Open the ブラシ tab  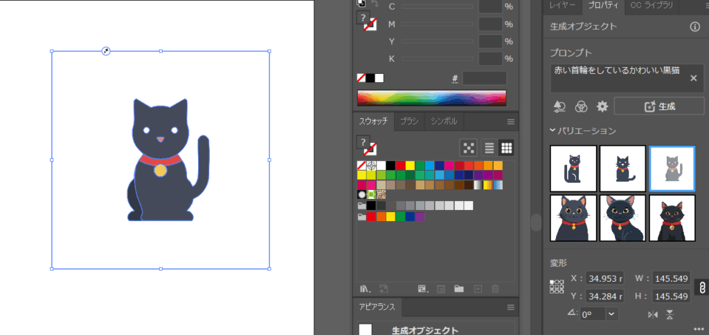pyautogui.click(x=409, y=122)
